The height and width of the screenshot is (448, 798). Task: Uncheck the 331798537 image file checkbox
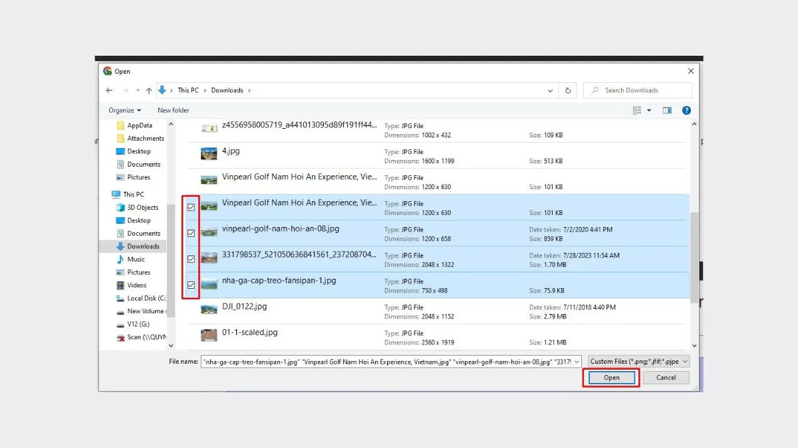click(x=192, y=259)
